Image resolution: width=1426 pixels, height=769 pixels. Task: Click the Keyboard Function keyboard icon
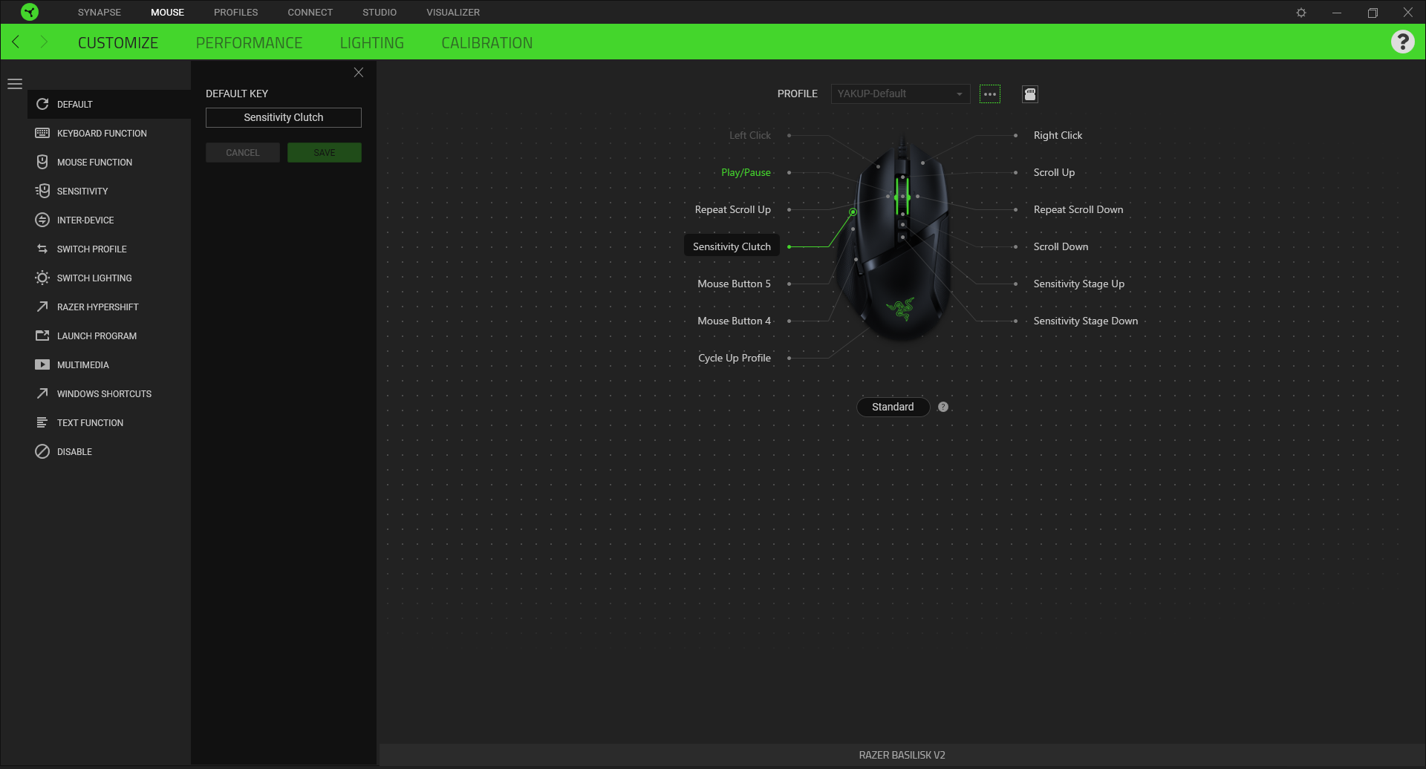tap(42, 133)
